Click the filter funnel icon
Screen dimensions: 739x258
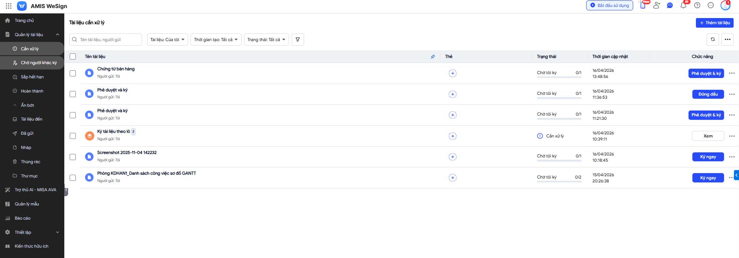[x=298, y=40]
